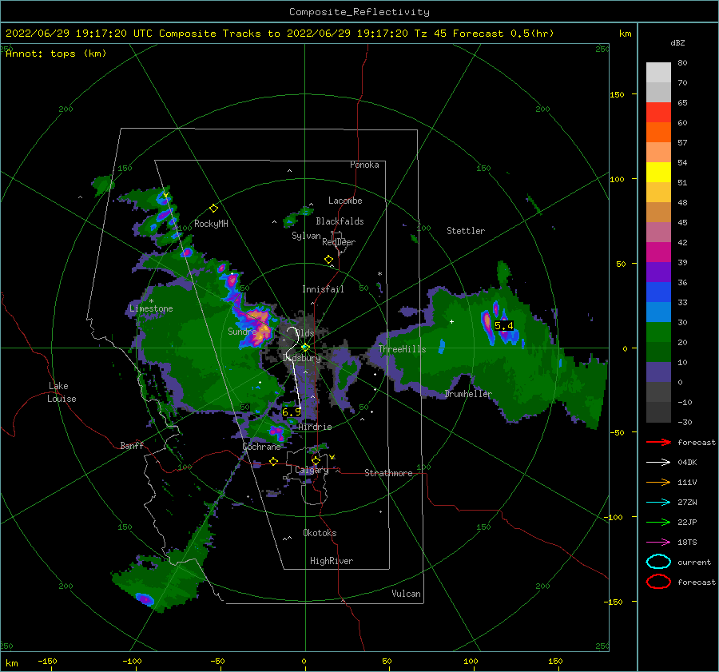Screen dimensions: 719x672
Task: Click the Stettler town label
Action: [466, 231]
